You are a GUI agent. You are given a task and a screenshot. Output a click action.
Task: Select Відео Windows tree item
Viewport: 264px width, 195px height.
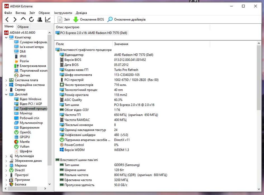point(28,99)
